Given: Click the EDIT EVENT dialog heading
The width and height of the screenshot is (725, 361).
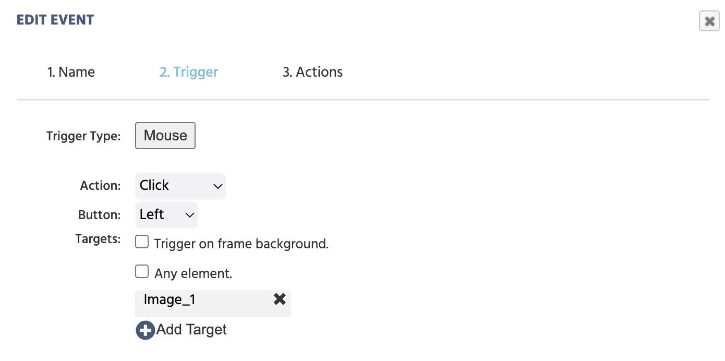Looking at the screenshot, I should point(55,20).
